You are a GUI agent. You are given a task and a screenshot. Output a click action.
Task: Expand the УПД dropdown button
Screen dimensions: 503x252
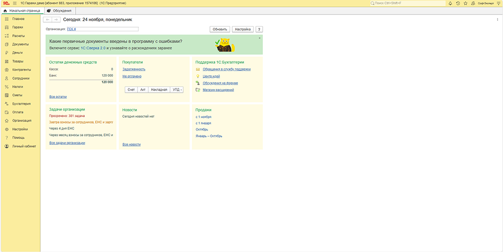177,90
